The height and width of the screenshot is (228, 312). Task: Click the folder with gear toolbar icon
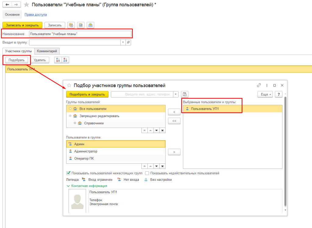click(71, 25)
